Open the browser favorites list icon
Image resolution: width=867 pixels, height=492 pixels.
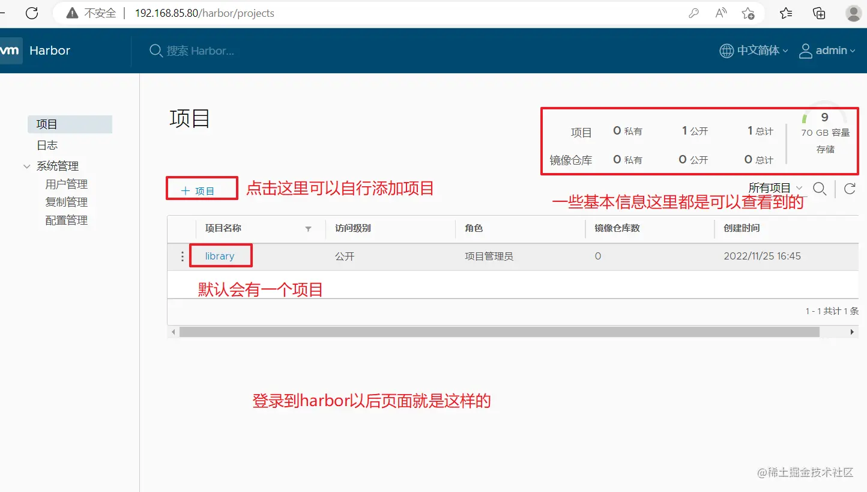click(x=786, y=13)
